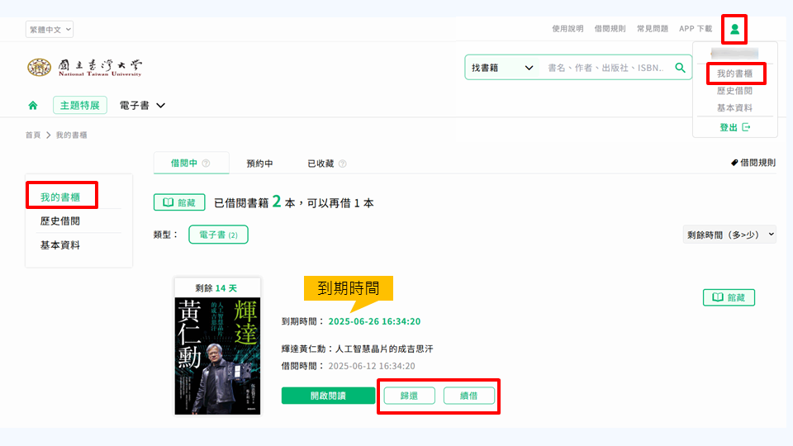Image resolution: width=793 pixels, height=446 pixels.
Task: Click 剩餘 14 天 label on cover
Action: tap(216, 287)
